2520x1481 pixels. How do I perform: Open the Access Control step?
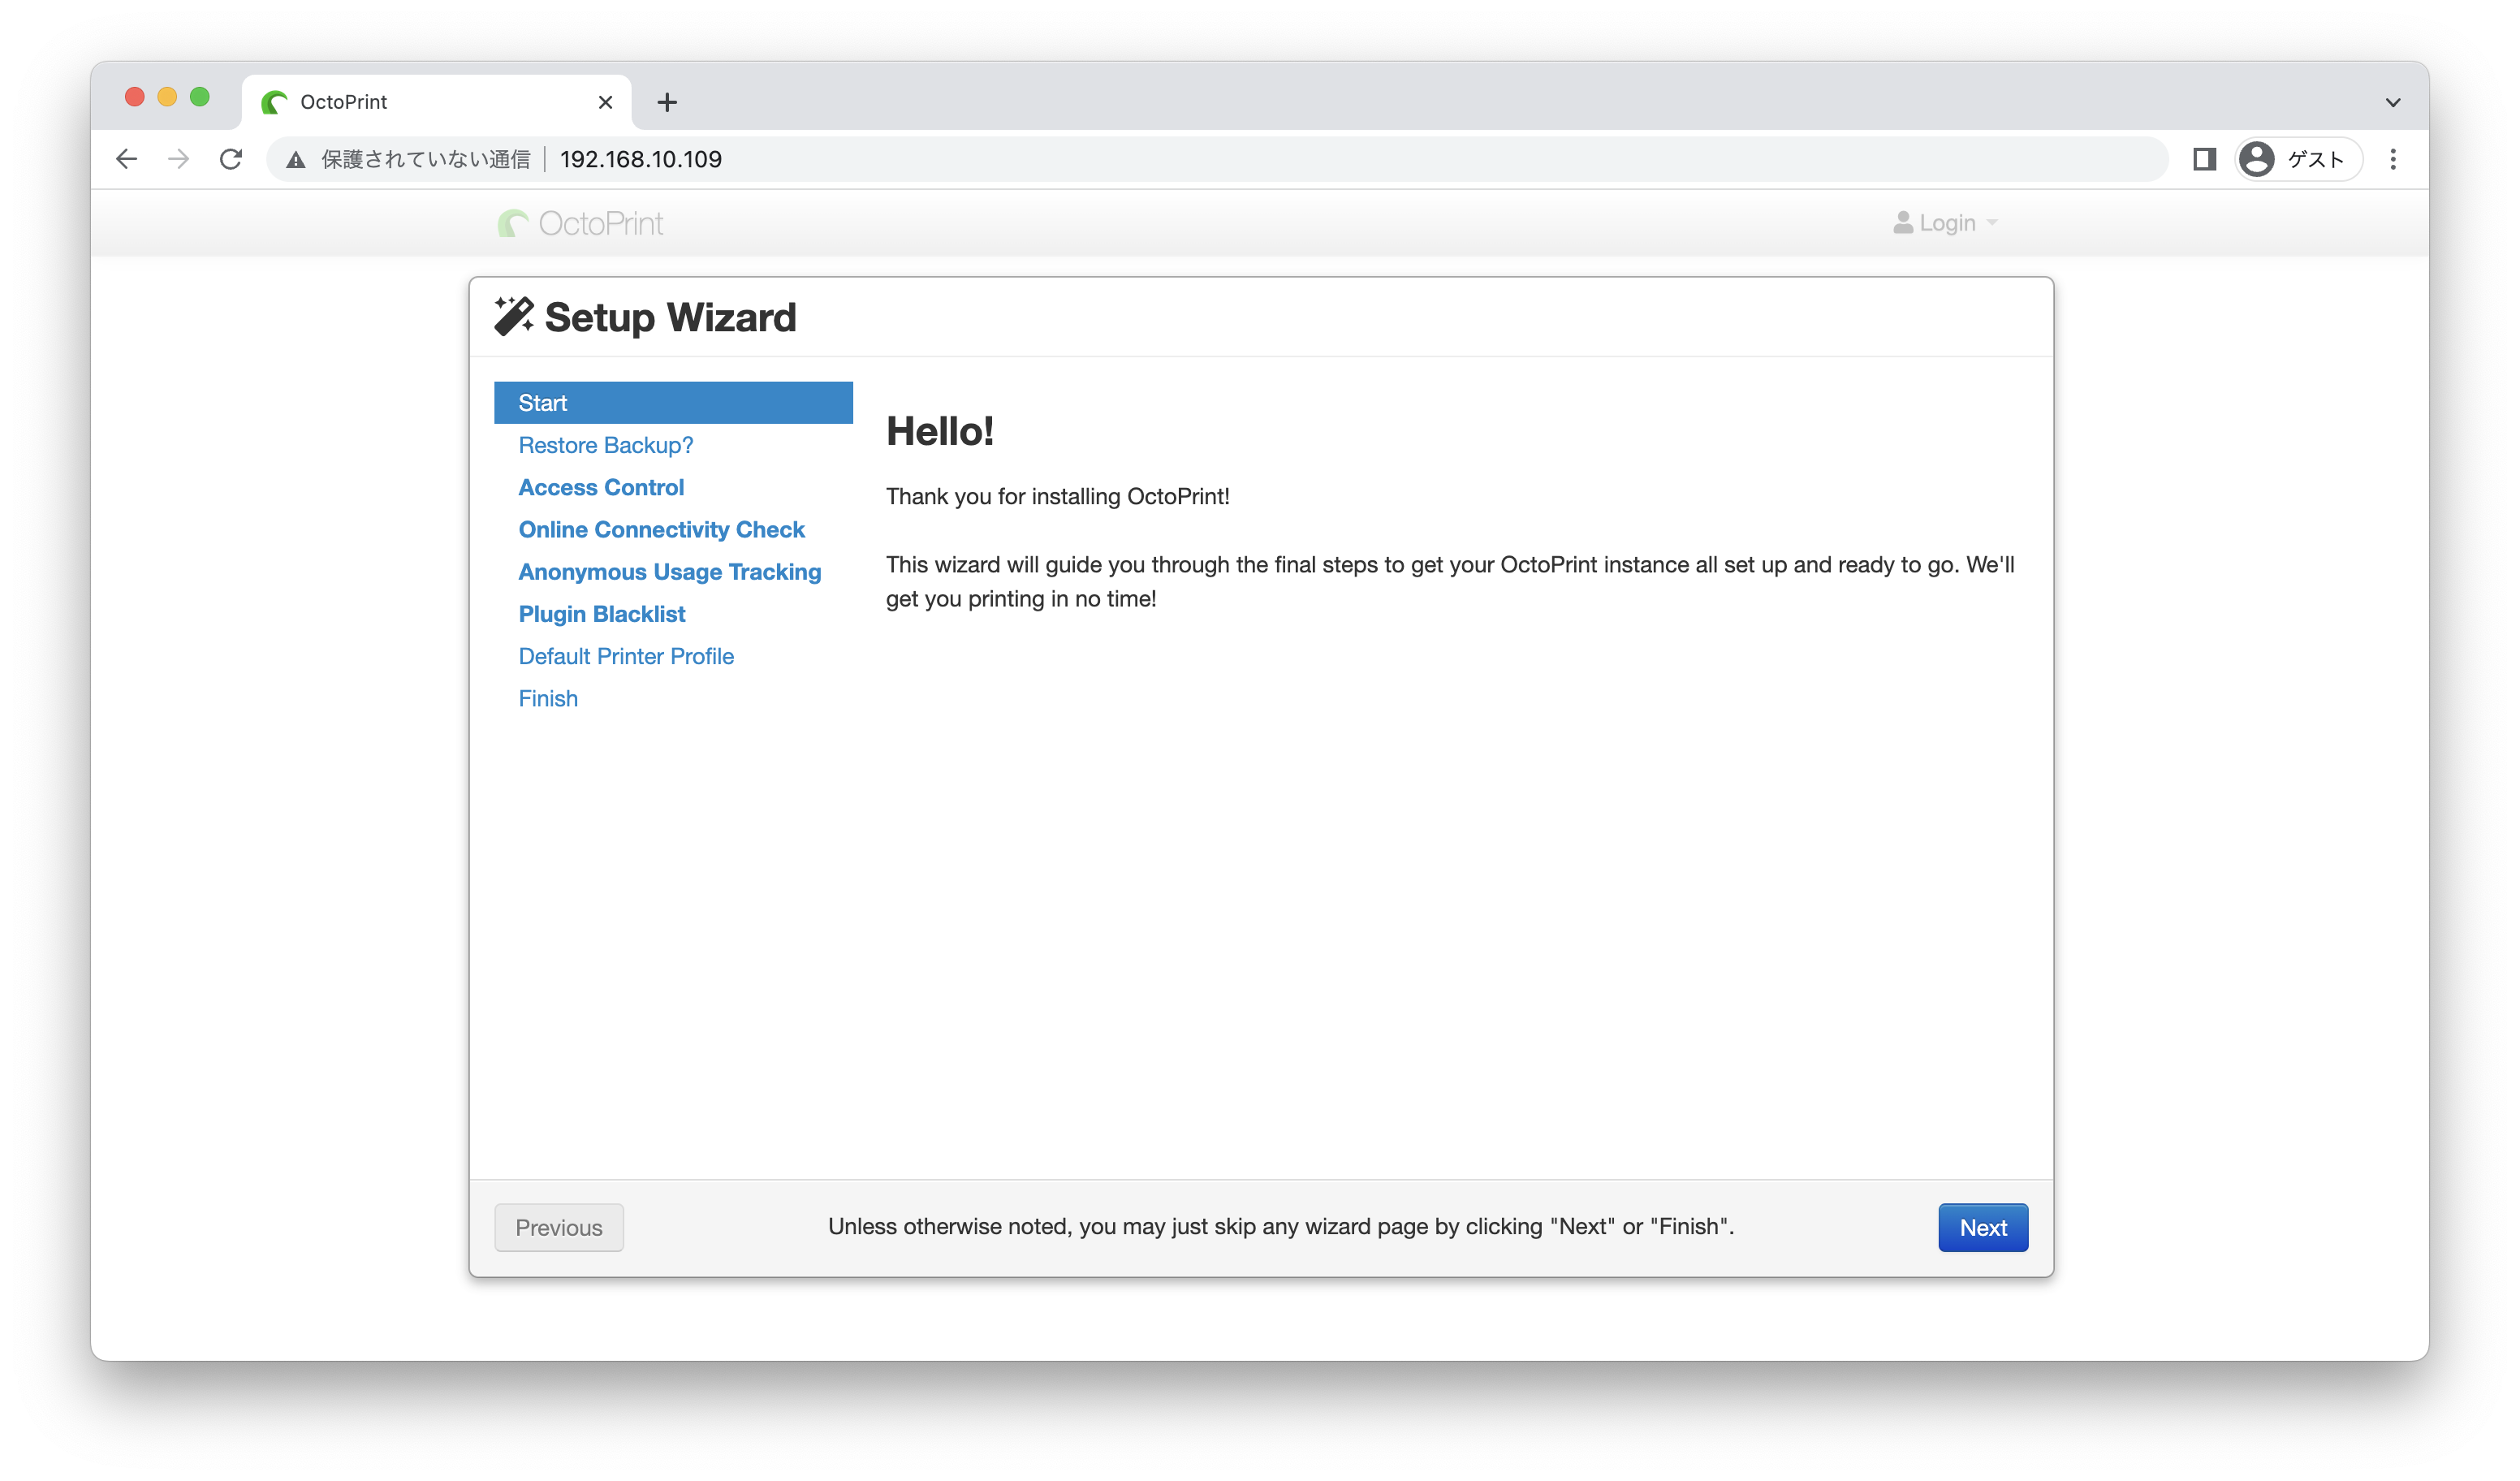coord(601,487)
